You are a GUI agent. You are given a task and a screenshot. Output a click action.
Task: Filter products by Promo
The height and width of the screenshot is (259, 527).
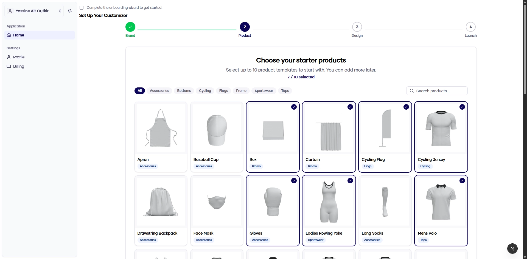click(241, 91)
